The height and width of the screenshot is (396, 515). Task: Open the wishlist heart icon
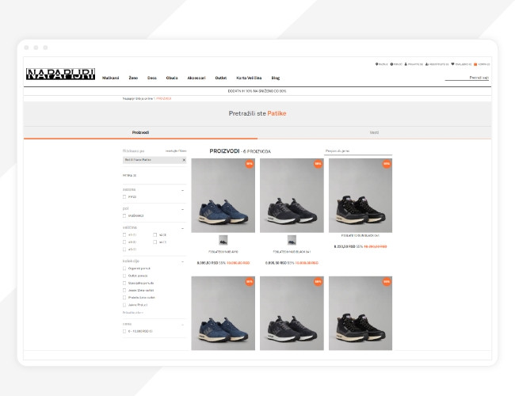point(452,64)
